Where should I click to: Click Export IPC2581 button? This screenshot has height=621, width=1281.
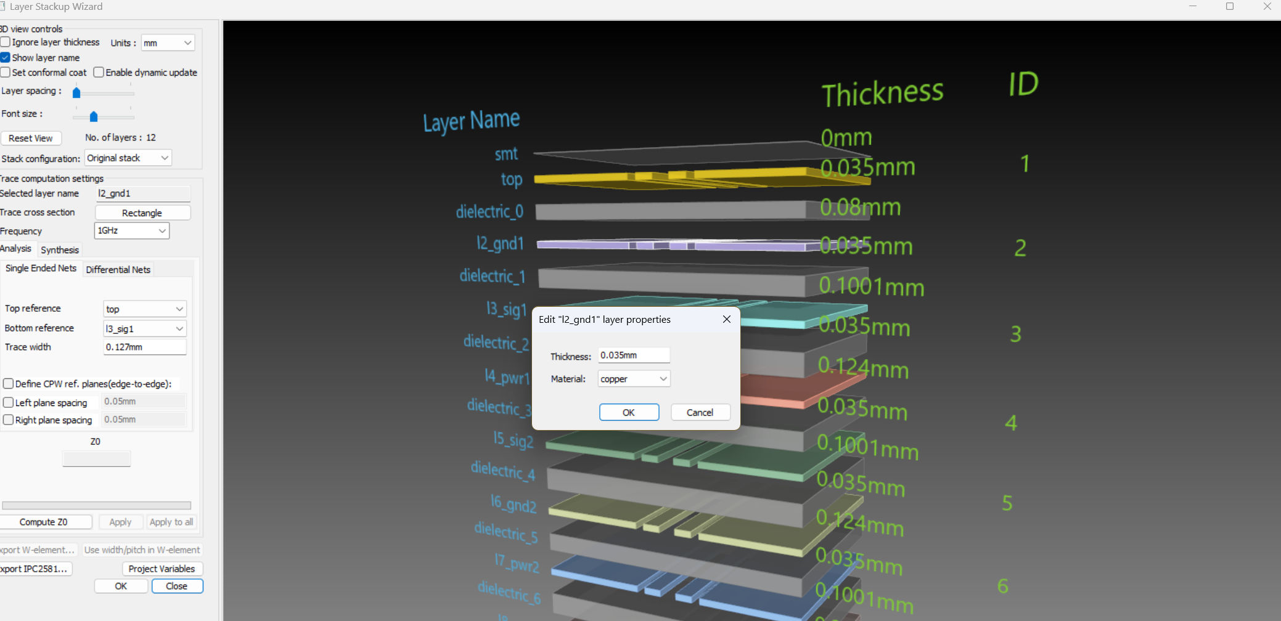(36, 569)
